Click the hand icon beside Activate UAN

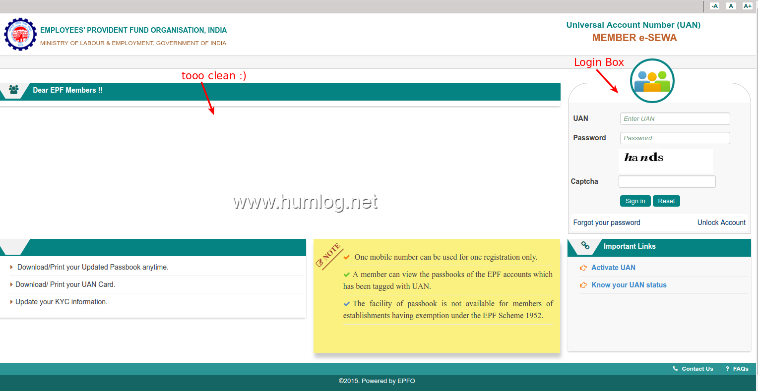583,268
